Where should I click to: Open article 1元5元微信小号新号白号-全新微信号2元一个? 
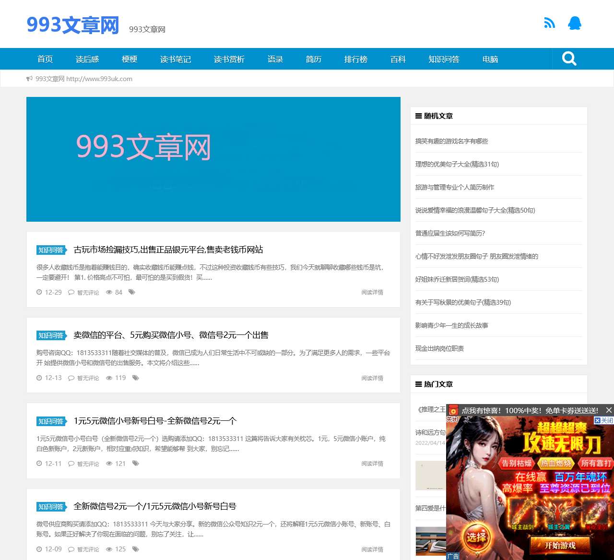155,421
